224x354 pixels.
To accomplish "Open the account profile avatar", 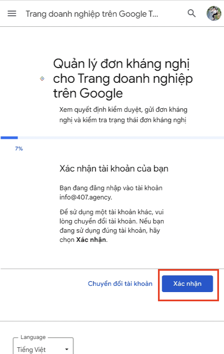I will tap(214, 13).
